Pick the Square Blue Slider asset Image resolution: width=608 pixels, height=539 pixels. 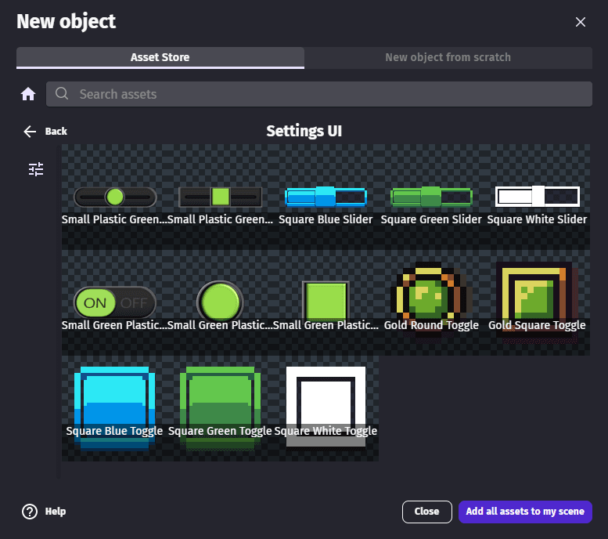pos(326,197)
